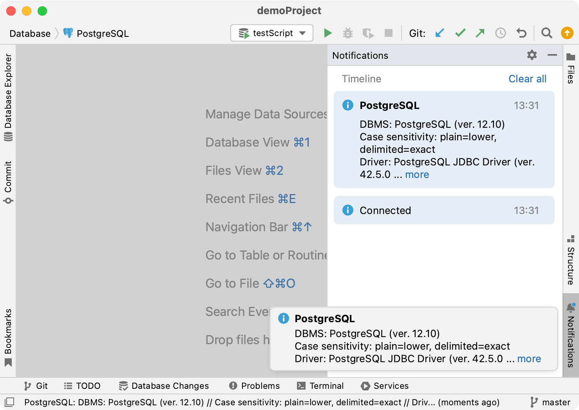Start the debugger
The height and width of the screenshot is (410, 579).
(x=348, y=33)
